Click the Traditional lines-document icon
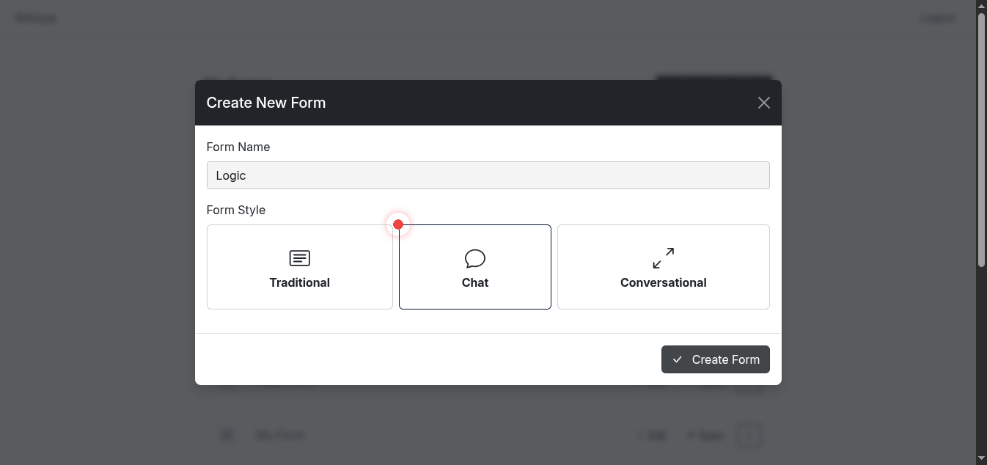Viewport: 987px width, 465px height. pyautogui.click(x=299, y=258)
